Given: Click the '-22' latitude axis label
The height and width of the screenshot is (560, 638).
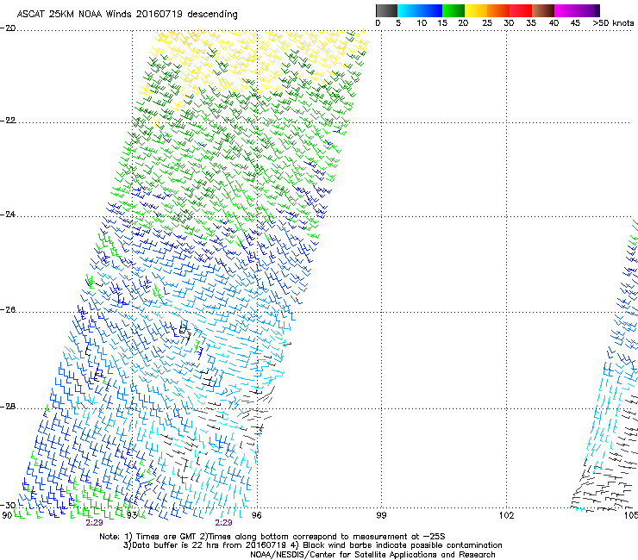Looking at the screenshot, I should pyautogui.click(x=8, y=121).
